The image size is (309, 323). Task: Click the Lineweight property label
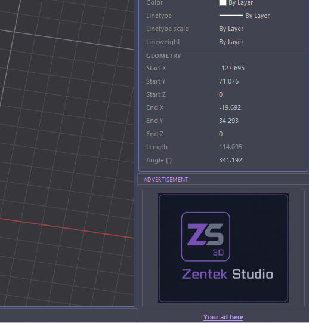[163, 42]
